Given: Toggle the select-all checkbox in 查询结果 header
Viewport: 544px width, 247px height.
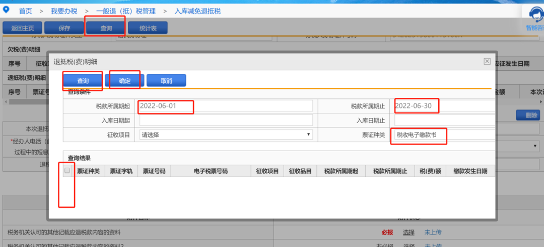Looking at the screenshot, I should point(67,171).
